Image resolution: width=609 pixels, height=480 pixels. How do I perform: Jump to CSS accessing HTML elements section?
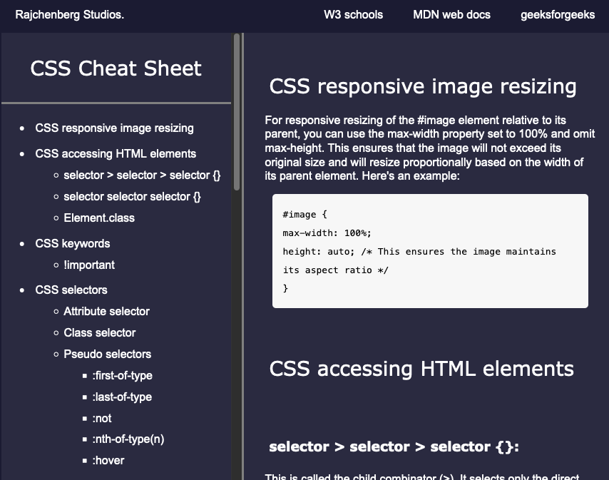pos(116,154)
